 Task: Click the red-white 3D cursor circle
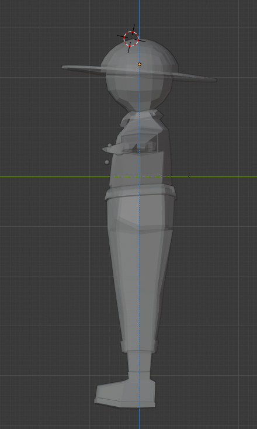(131, 39)
